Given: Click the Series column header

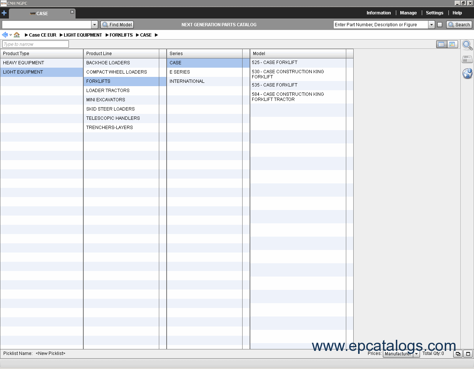Looking at the screenshot, I should [205, 54].
